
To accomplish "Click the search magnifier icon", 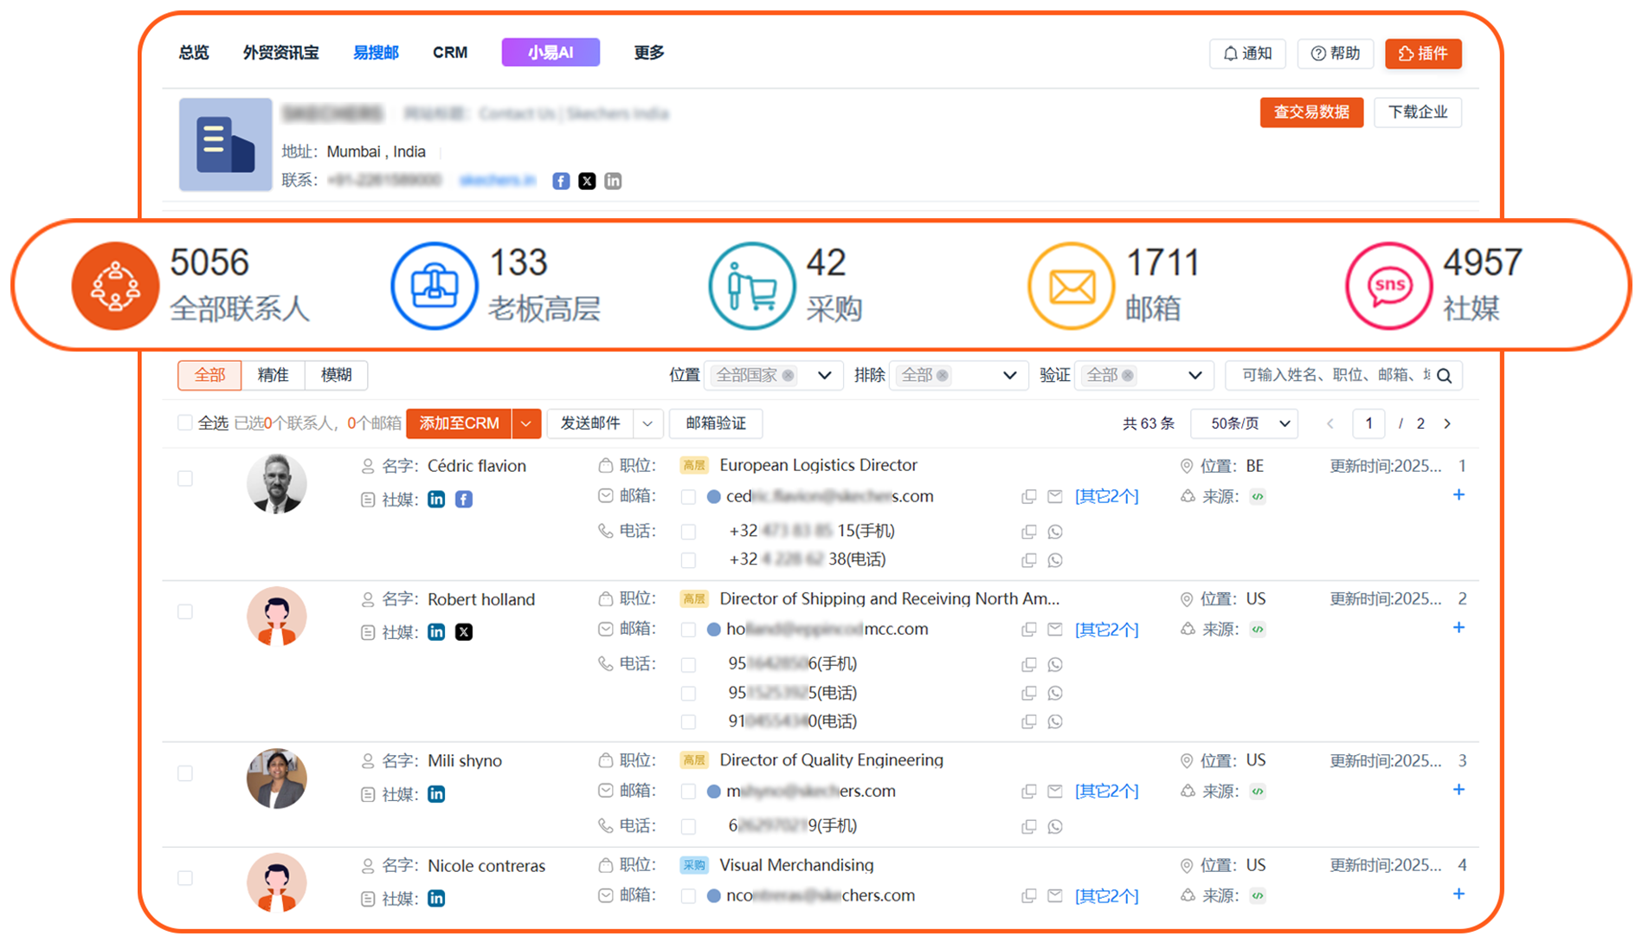I will 1445,376.
